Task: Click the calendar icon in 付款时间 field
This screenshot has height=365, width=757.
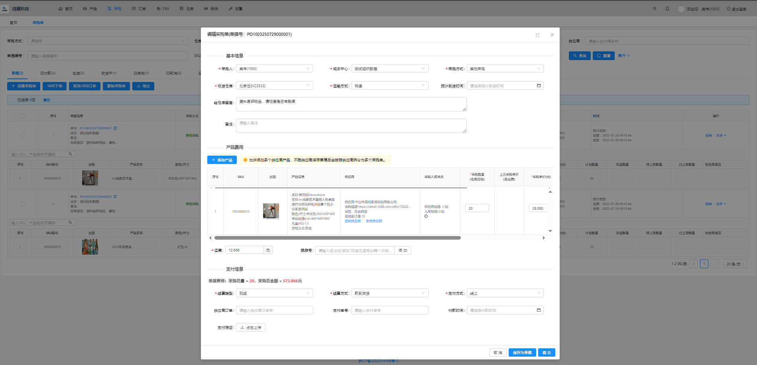Action: (x=539, y=310)
